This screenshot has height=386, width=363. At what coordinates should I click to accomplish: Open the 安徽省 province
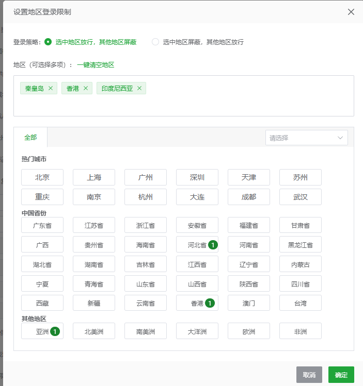[x=197, y=225]
